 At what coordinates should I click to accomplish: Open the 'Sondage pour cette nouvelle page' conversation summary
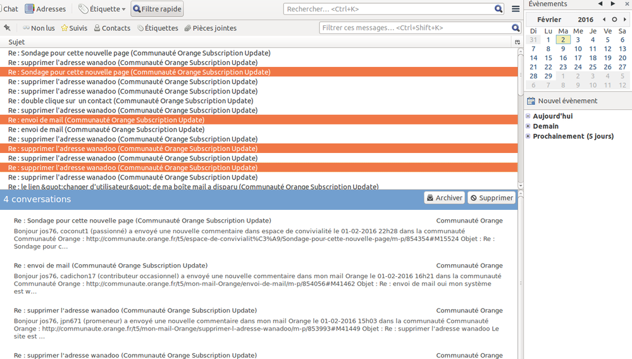pos(142,221)
